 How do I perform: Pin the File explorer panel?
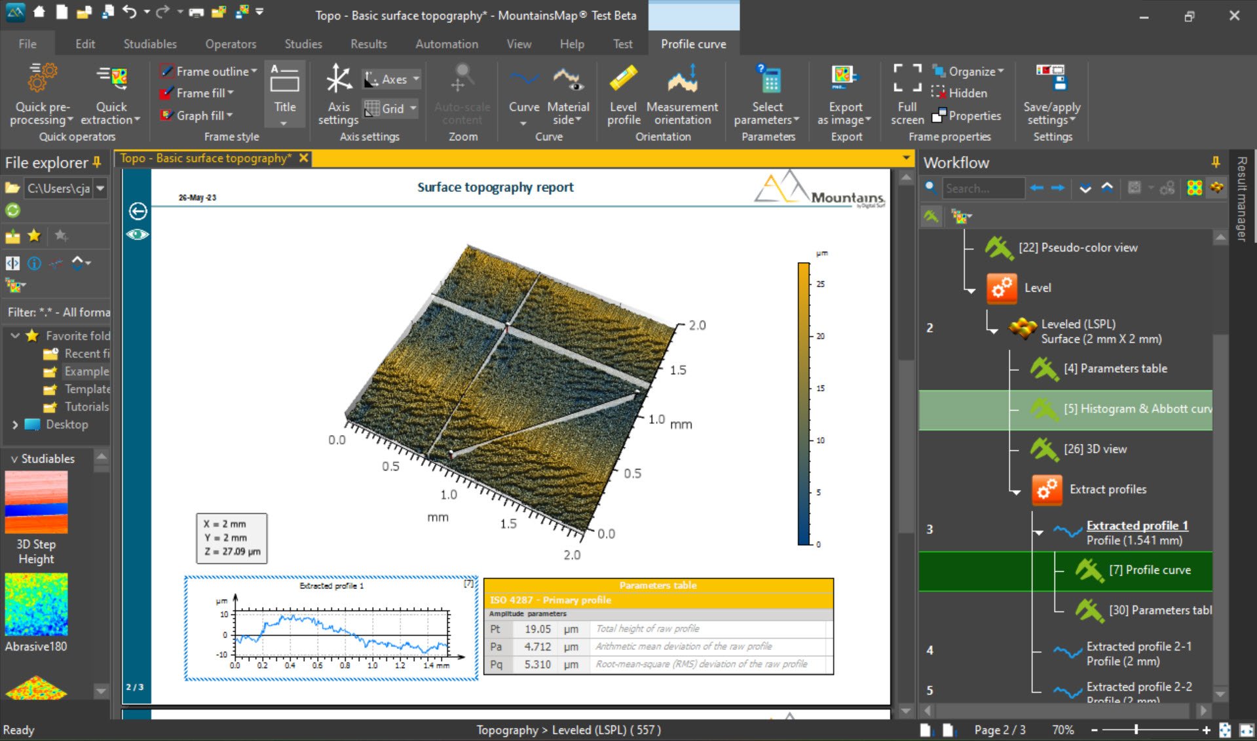97,162
